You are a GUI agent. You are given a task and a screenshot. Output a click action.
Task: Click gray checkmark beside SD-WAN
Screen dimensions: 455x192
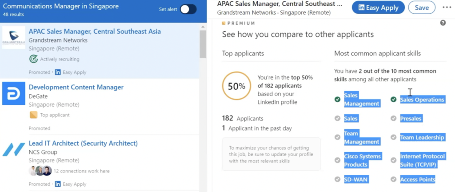coord(337,179)
